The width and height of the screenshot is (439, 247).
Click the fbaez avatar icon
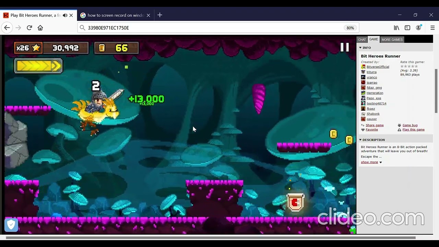click(x=363, y=109)
